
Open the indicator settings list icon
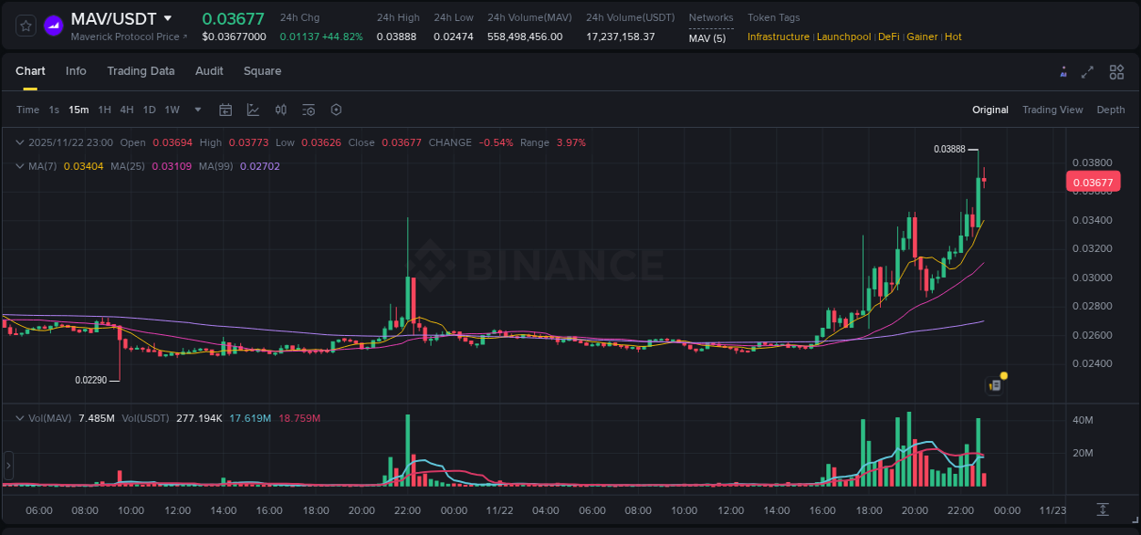[308, 110]
